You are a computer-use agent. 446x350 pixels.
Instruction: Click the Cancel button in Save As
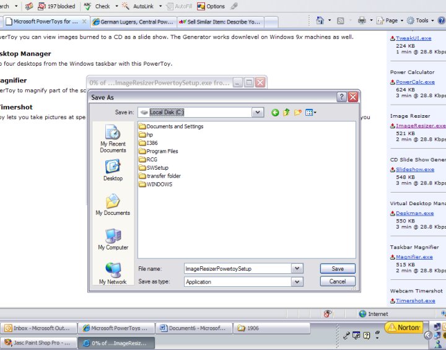[338, 281]
